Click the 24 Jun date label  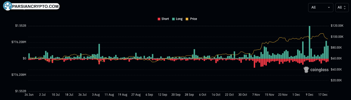pos(29,95)
